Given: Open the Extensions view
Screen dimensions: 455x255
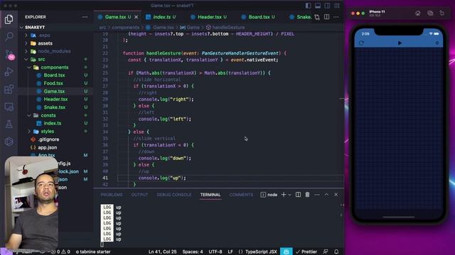Looking at the screenshot, I should click(9, 89).
